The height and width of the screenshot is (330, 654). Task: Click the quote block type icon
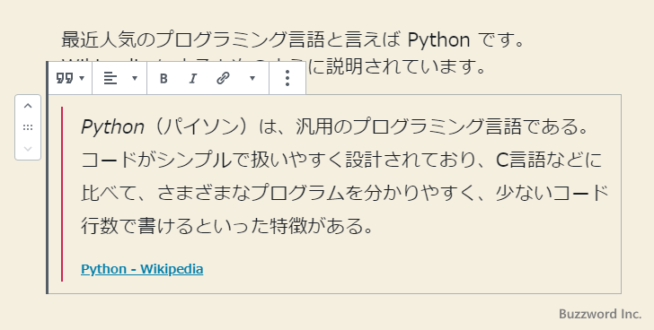coord(65,78)
